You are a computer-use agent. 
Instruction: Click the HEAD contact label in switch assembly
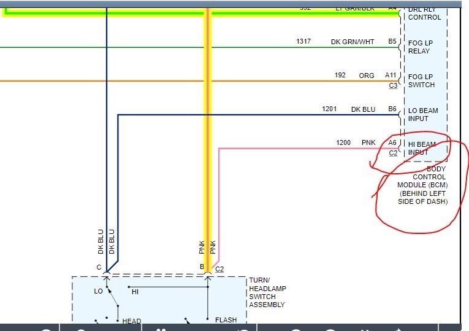132,321
